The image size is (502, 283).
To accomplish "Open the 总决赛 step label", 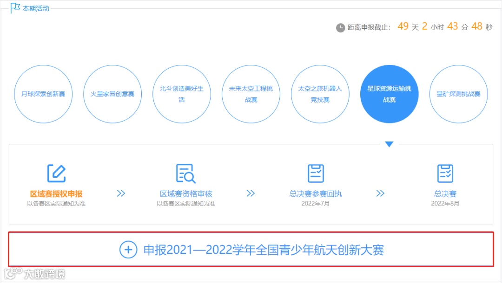I will coord(445,194).
